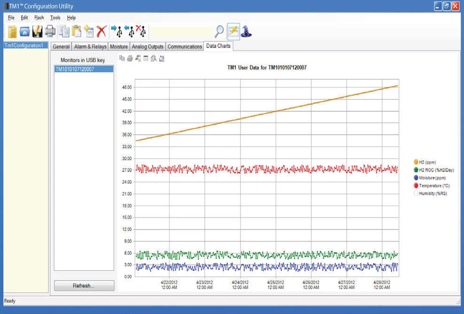
Task: Click USB icon with left-pointing blue arrow
Action: point(129,31)
